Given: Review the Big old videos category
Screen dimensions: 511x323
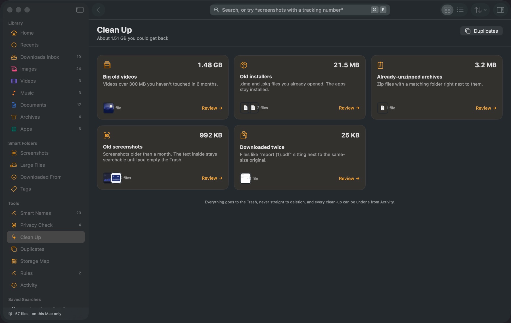Looking at the screenshot, I should [x=212, y=108].
